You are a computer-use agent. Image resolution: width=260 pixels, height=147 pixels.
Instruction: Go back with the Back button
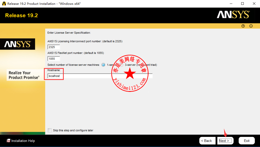207,141
